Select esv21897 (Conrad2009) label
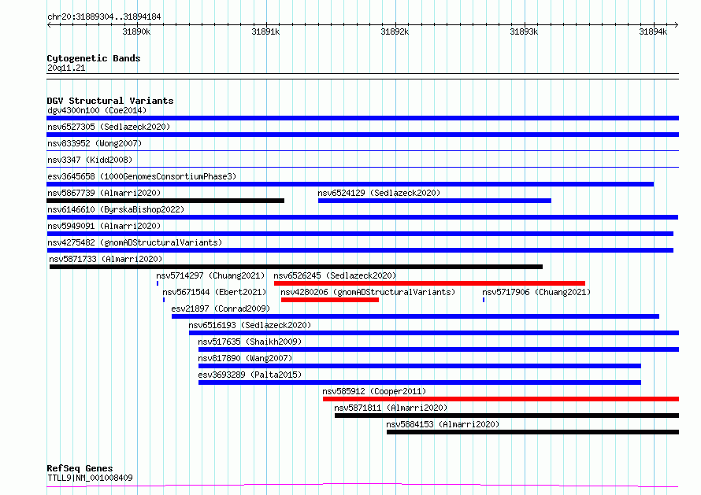 [x=221, y=308]
